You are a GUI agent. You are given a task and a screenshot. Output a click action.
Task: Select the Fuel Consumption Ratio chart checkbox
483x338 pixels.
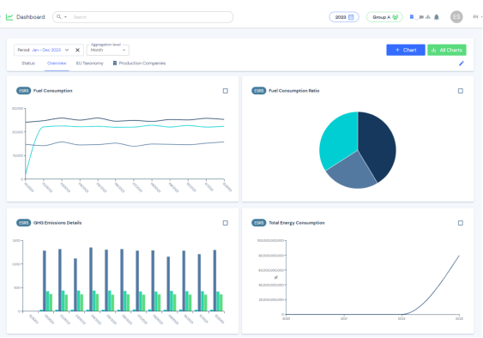[x=460, y=91]
